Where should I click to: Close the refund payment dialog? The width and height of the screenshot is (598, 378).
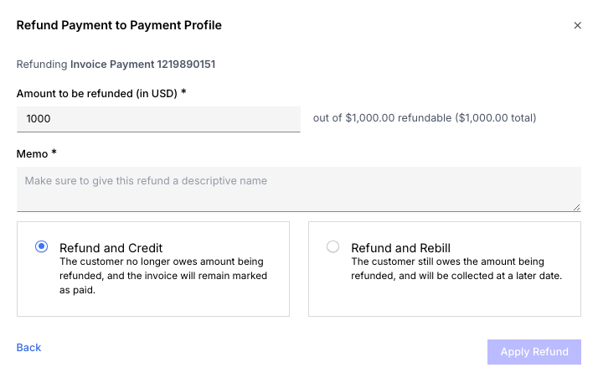coord(577,25)
